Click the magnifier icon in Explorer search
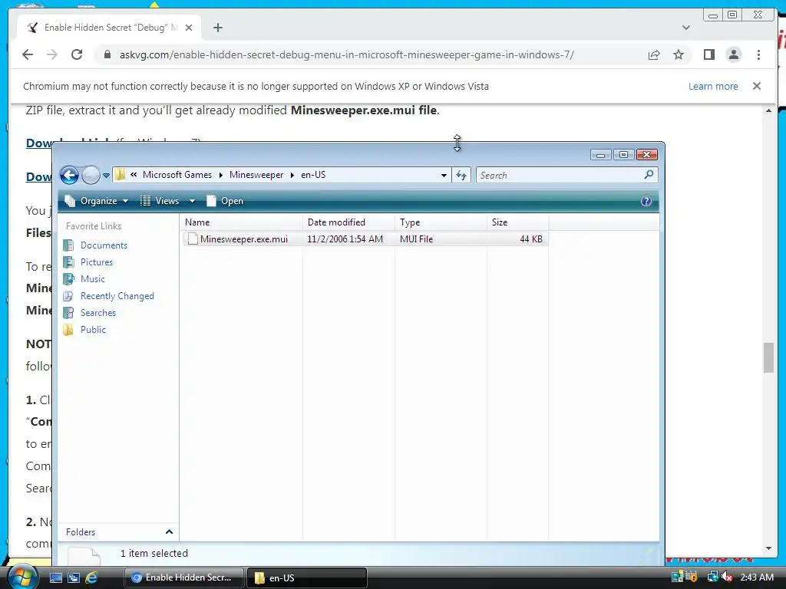 coord(649,175)
